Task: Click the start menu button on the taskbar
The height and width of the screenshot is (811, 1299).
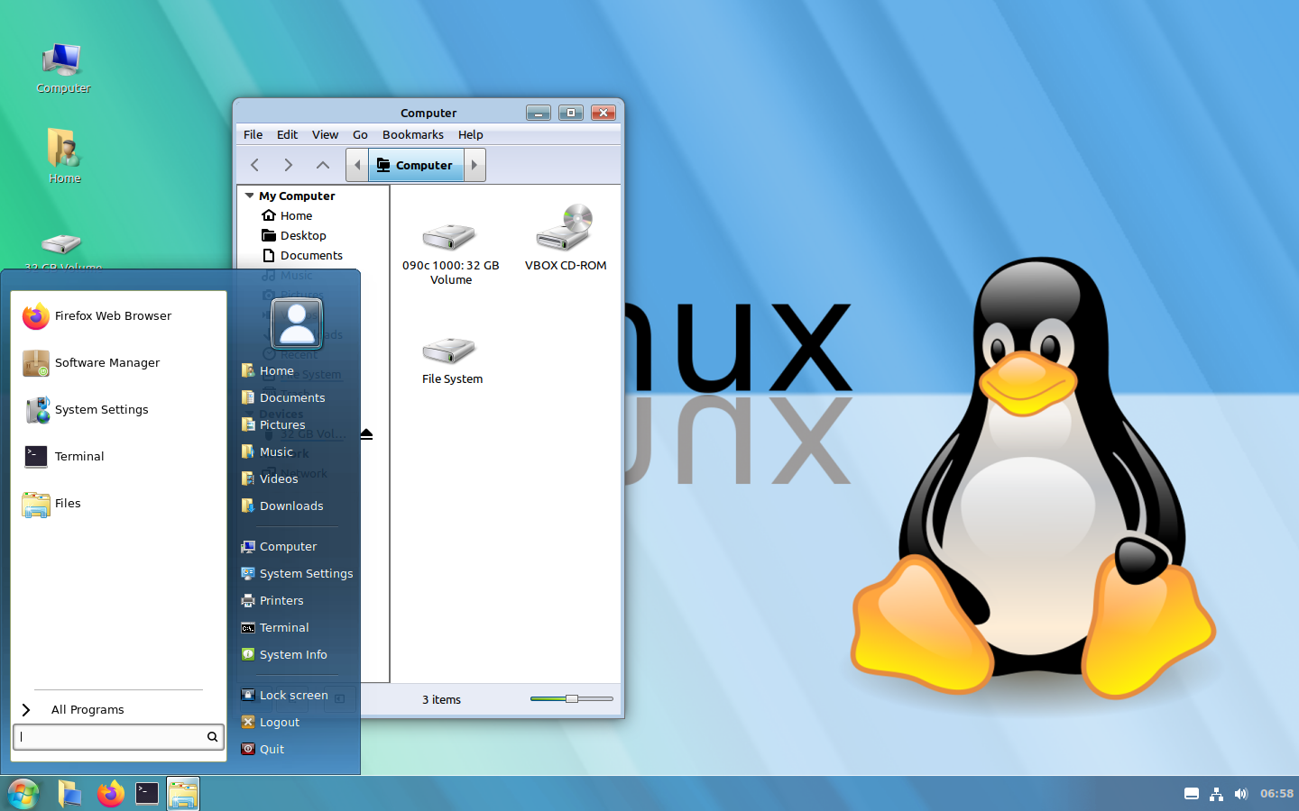Action: click(23, 794)
